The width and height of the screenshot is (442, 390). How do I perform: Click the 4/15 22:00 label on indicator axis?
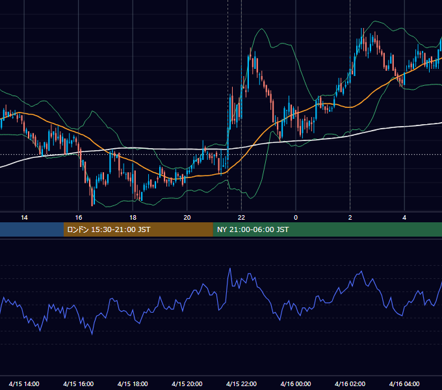[x=242, y=383]
